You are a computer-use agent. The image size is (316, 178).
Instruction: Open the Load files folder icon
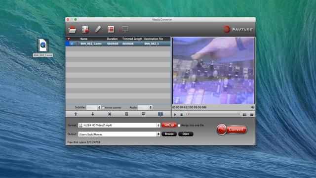pyautogui.click(x=72, y=30)
